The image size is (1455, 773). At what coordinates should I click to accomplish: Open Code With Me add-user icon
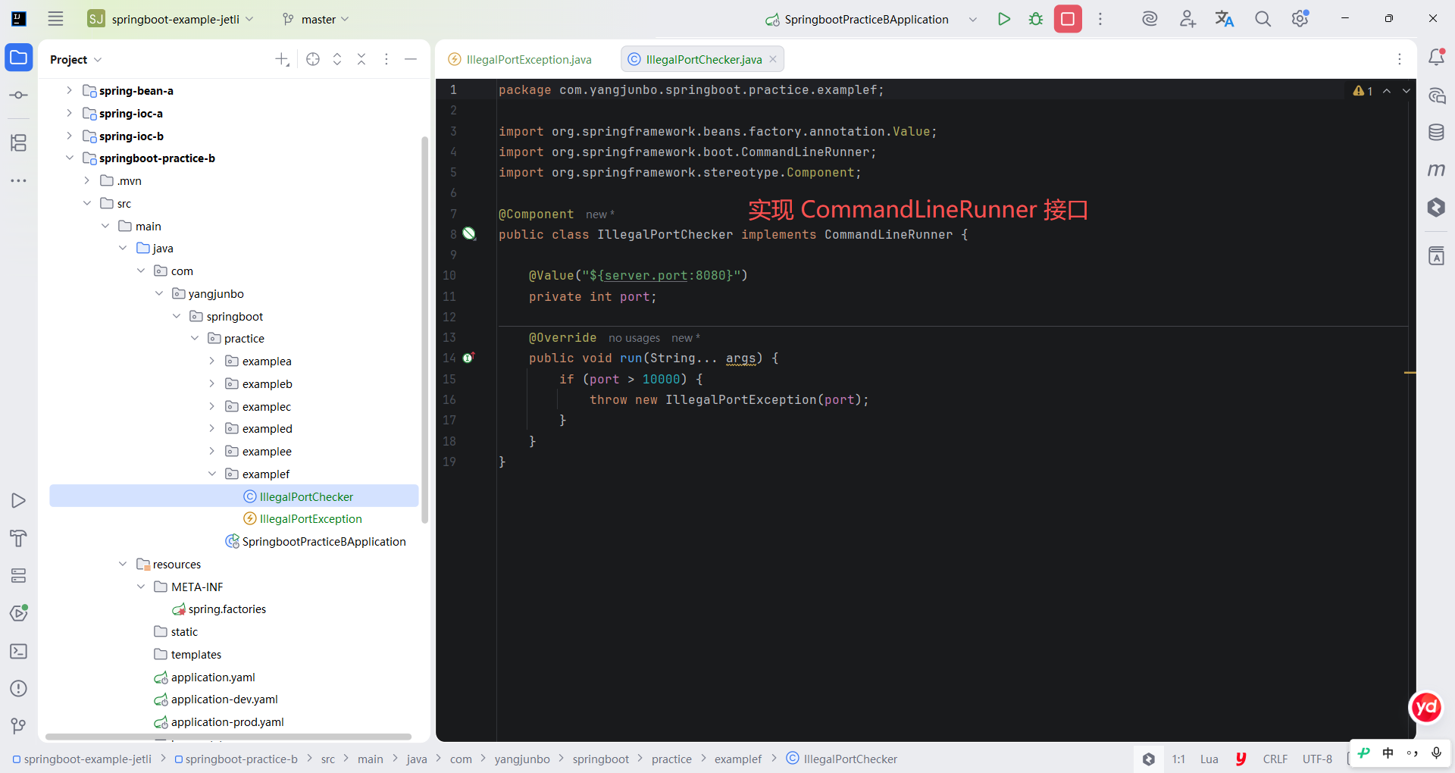[x=1187, y=19]
